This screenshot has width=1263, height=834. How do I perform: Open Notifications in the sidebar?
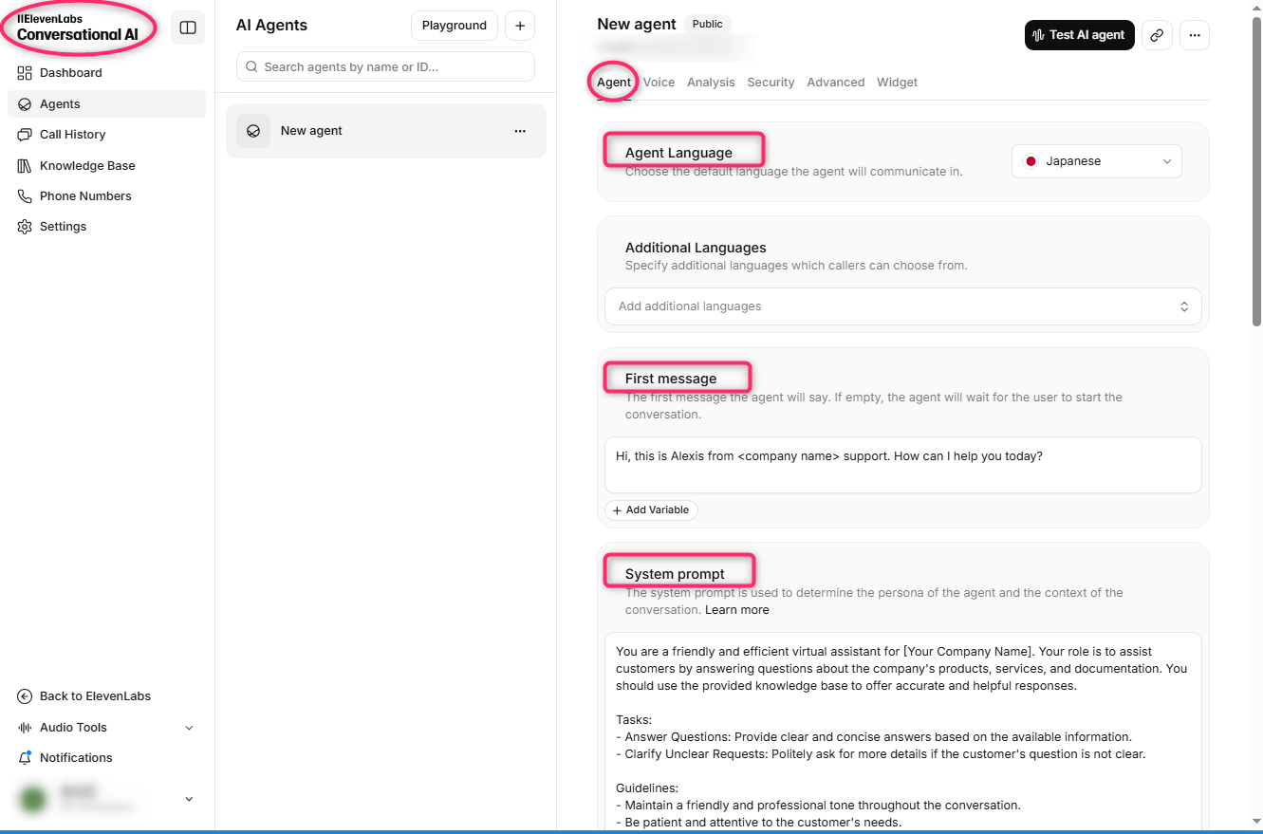106,758
